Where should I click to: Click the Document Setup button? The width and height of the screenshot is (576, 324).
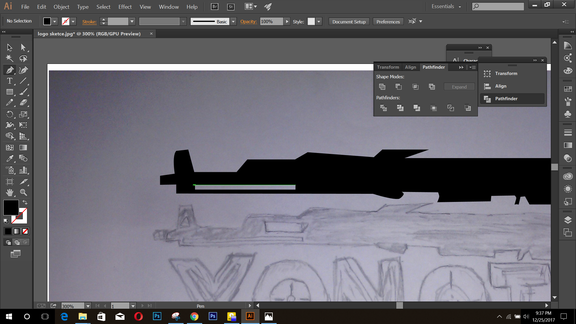point(349,22)
